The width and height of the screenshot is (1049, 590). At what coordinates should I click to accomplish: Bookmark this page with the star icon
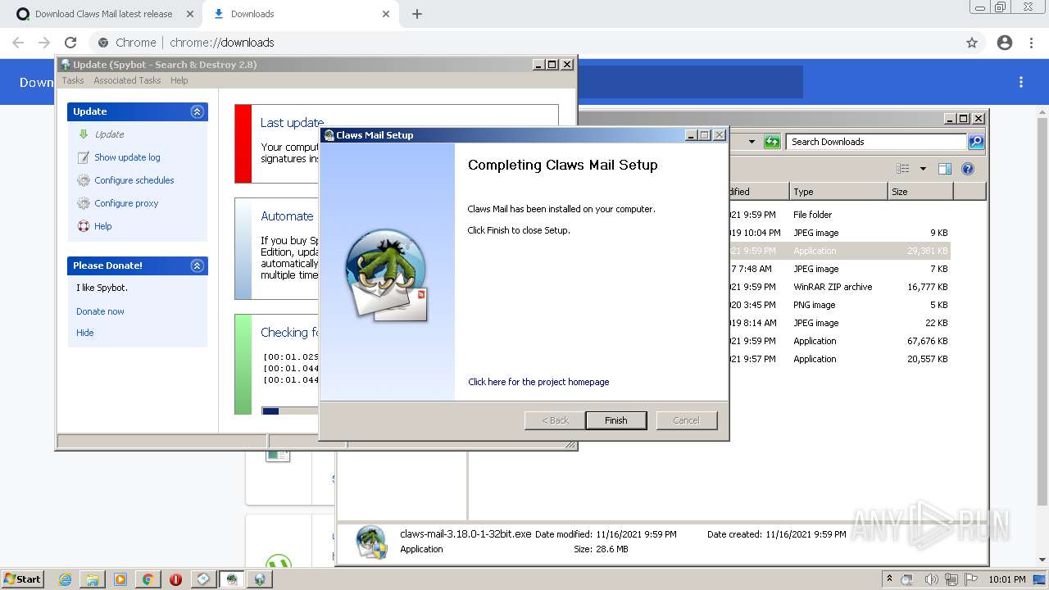click(972, 43)
